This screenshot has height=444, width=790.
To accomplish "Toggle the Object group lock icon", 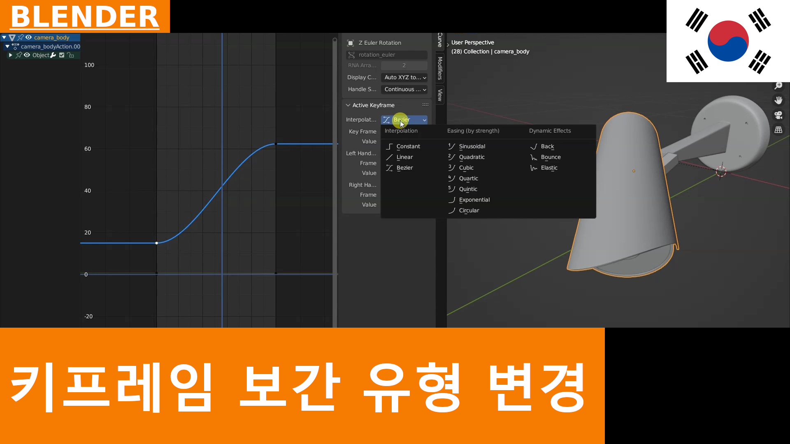I will (x=70, y=55).
